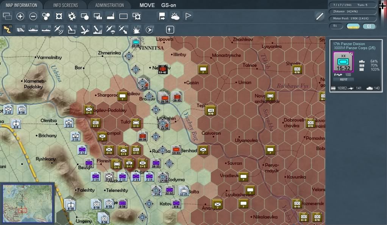Select the 15-39 unit above Vinnitsa

(x=136, y=42)
